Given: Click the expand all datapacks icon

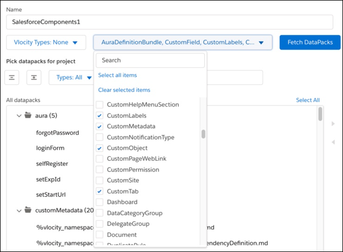Looking at the screenshot, I should pos(34,77).
